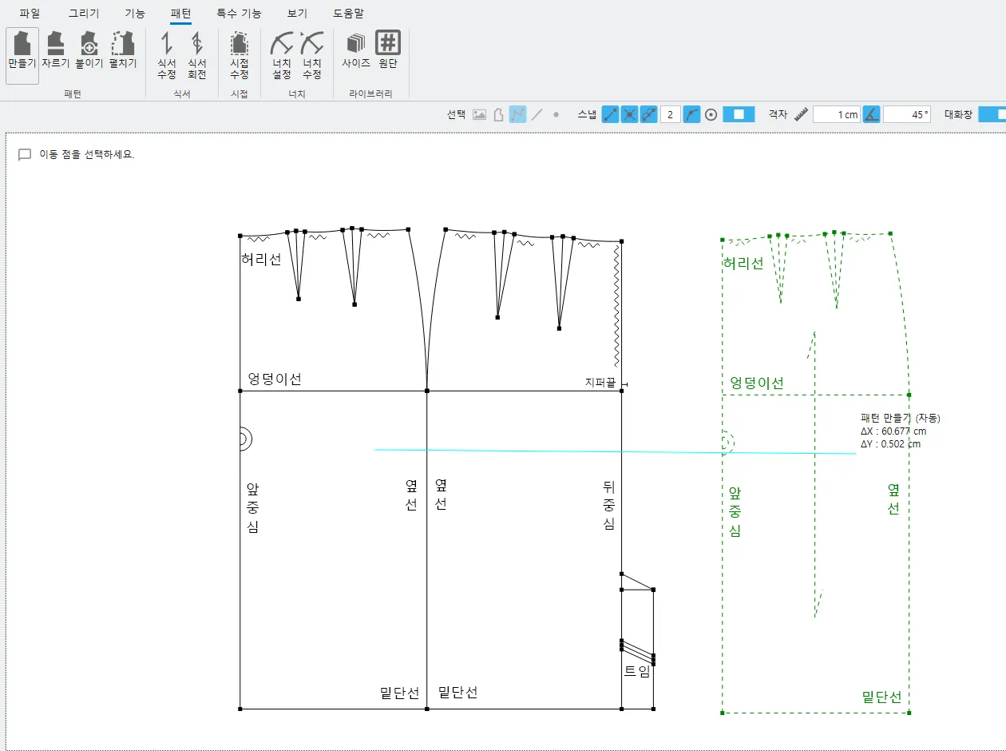
Task: Switch to the 그리기 tab
Action: click(84, 13)
